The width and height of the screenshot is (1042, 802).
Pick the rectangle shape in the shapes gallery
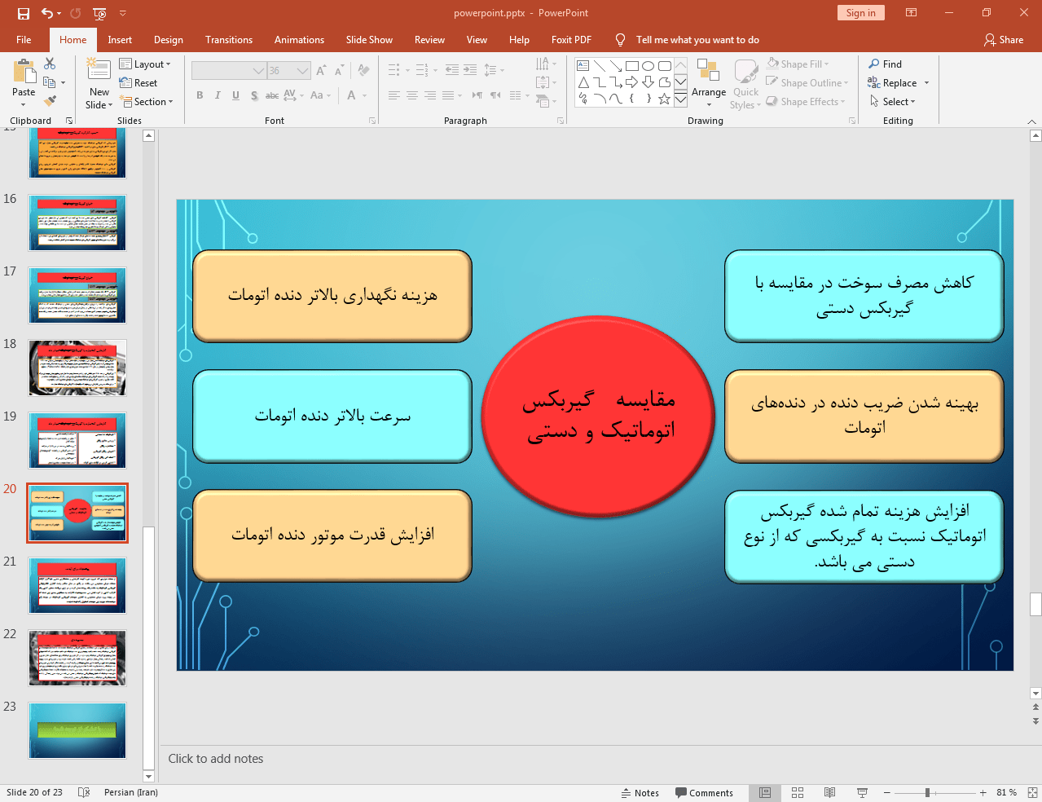click(x=632, y=66)
